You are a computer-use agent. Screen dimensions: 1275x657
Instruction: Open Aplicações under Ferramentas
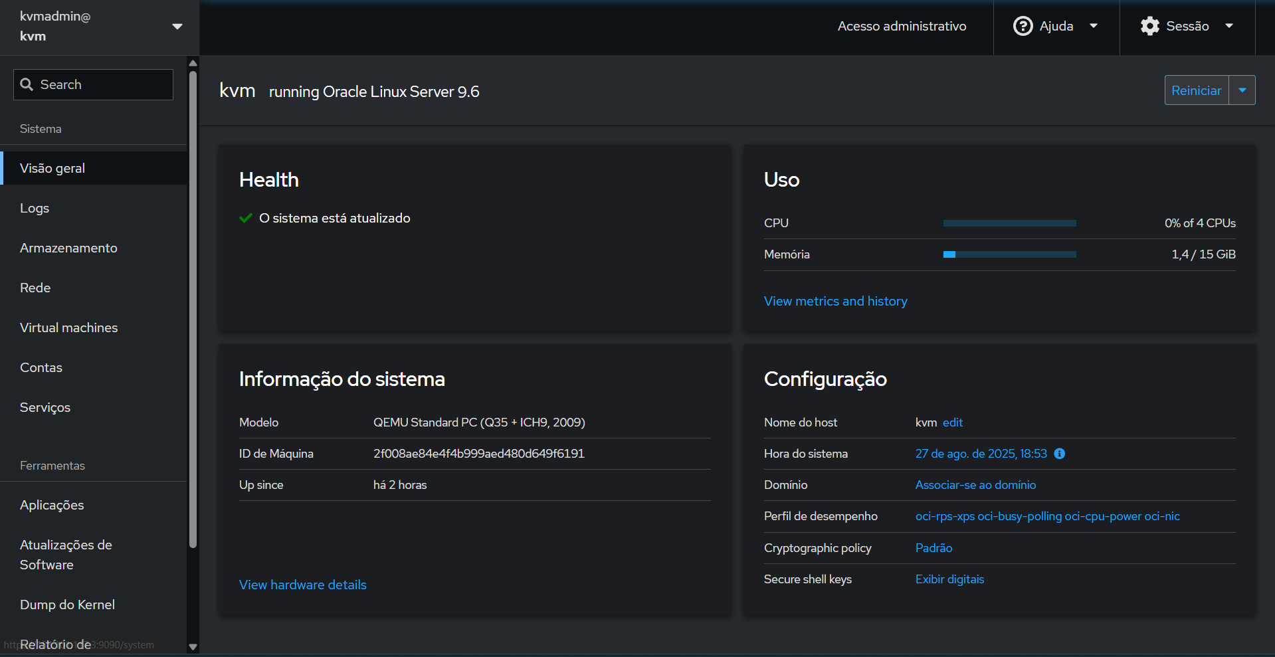click(94, 505)
